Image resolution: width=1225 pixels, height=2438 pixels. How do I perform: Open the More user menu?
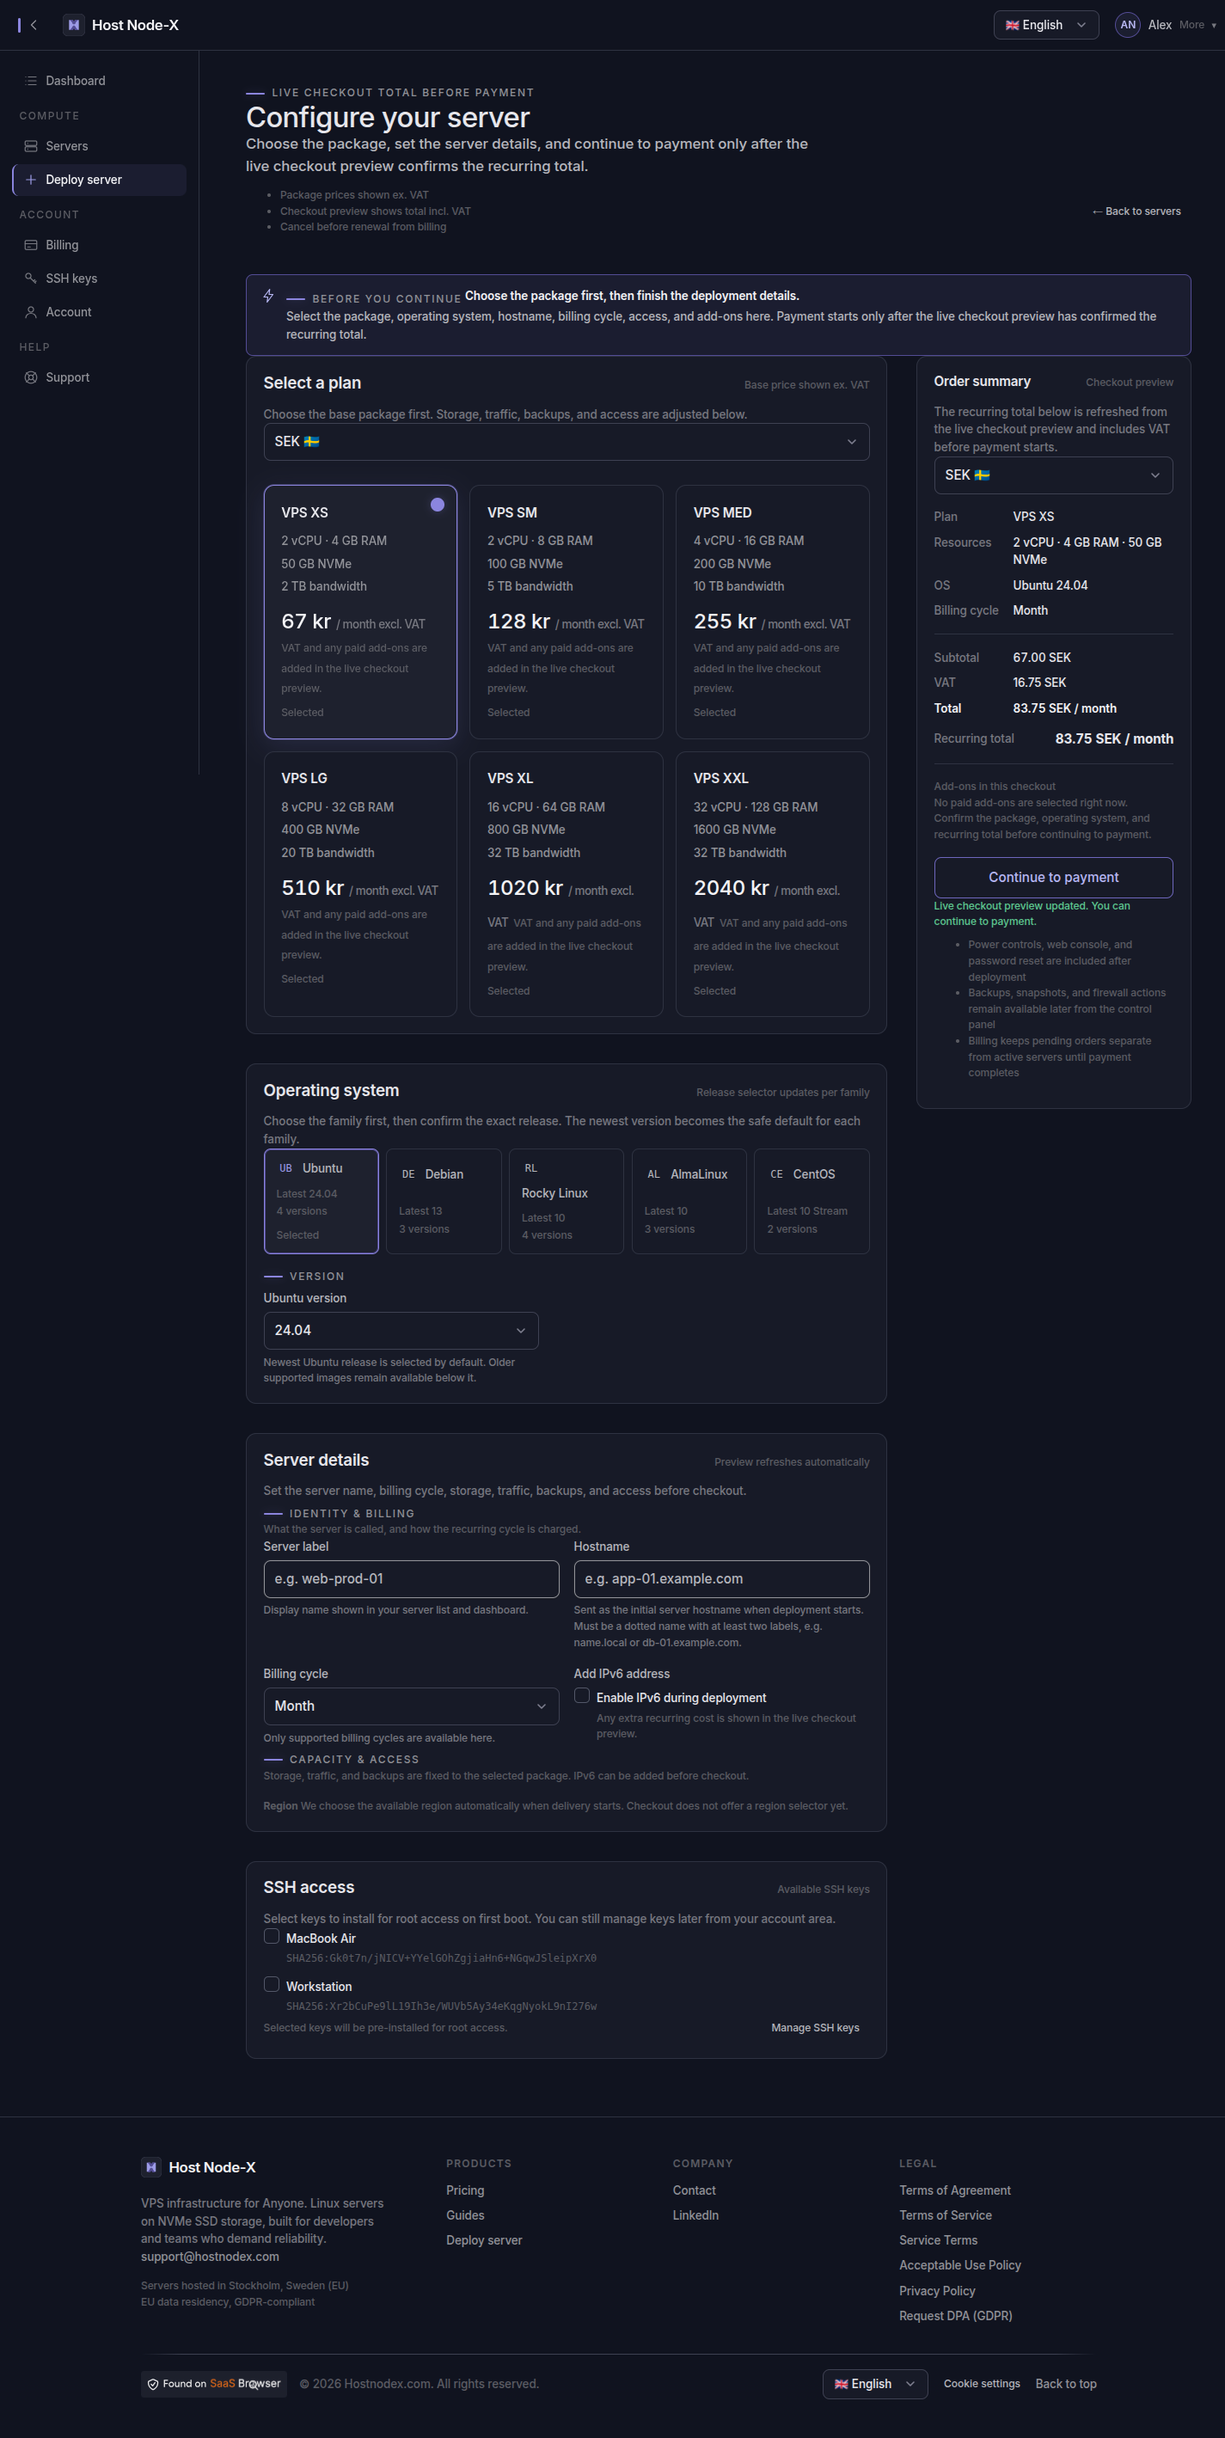pyautogui.click(x=1197, y=25)
